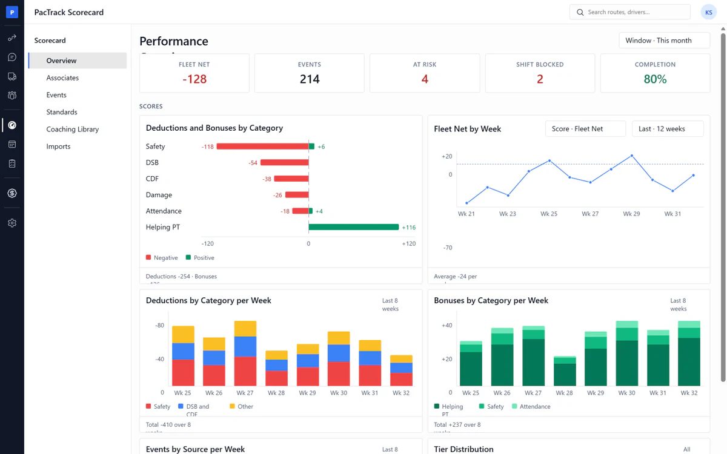Viewport: 727px width, 454px height.
Task: Open the dollar payroll icon
Action: (12, 193)
